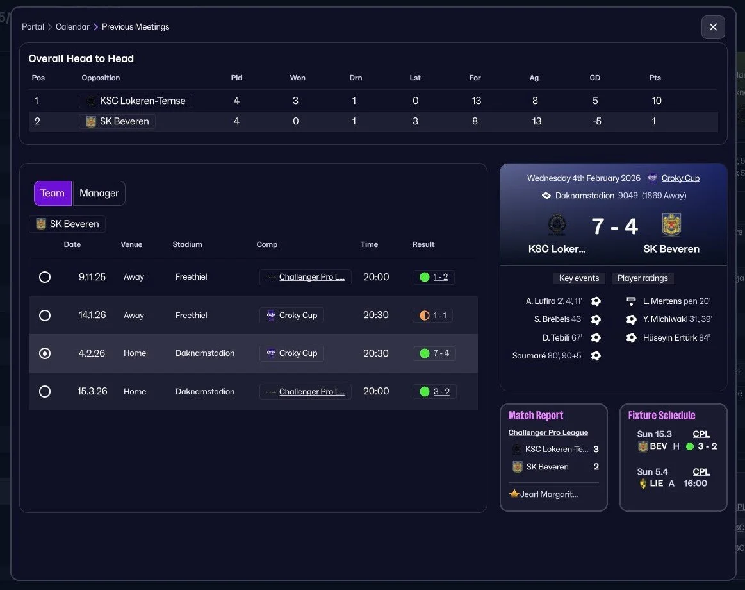Click the KSC Lokeren-Temse crest in head-to-head row
Image resolution: width=745 pixels, height=590 pixels.
(91, 101)
